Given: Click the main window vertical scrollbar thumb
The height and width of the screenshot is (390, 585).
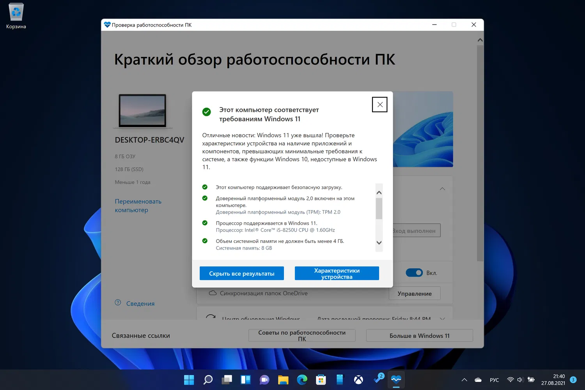Looking at the screenshot, I should [x=480, y=153].
